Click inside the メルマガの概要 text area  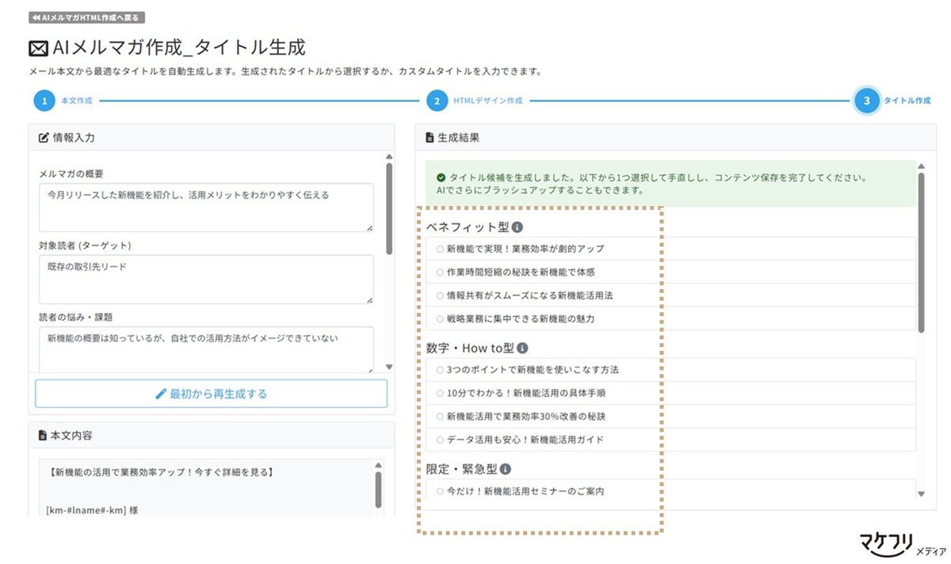tap(206, 204)
